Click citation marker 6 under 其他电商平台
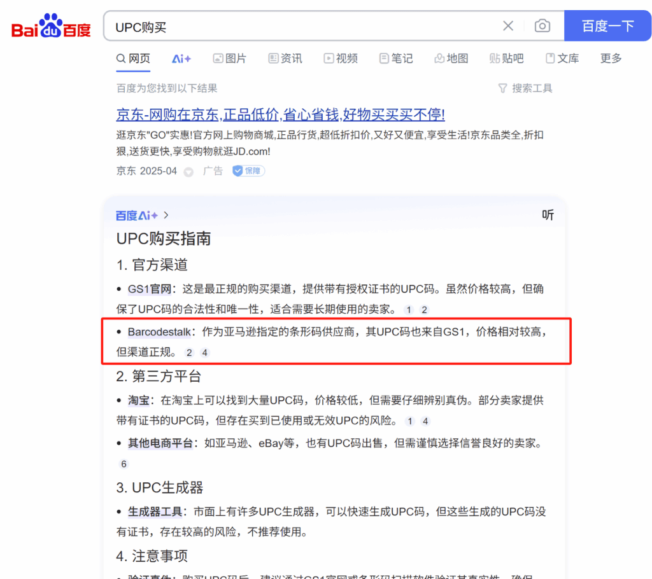The image size is (652, 579). pyautogui.click(x=124, y=464)
